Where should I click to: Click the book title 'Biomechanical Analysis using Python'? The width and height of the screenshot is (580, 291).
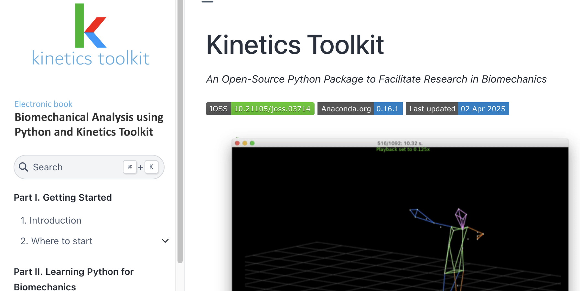89,124
